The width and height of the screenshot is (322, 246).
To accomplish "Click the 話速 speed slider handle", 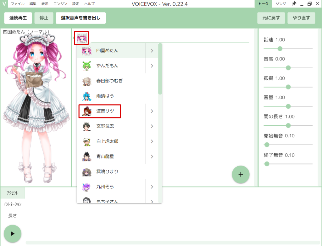I will point(280,49).
